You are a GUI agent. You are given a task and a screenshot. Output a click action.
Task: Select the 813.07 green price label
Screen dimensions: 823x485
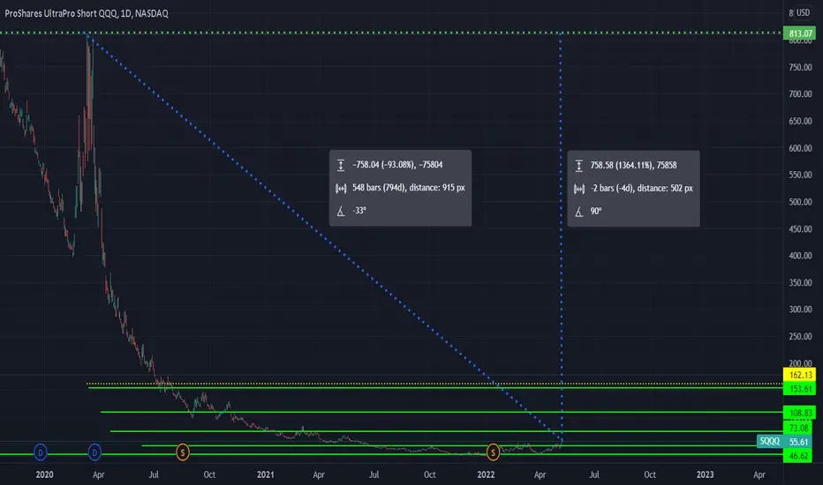click(x=799, y=33)
